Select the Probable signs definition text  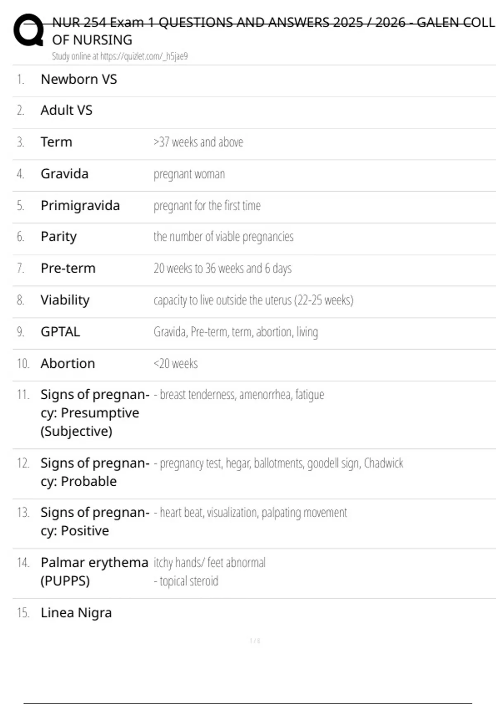(x=278, y=463)
